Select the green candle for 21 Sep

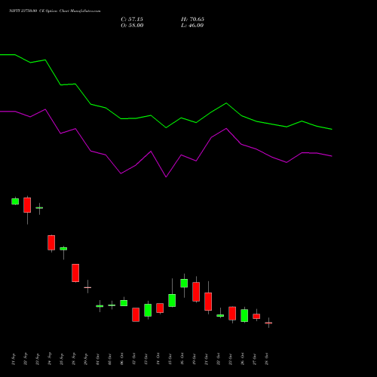coord(15,201)
